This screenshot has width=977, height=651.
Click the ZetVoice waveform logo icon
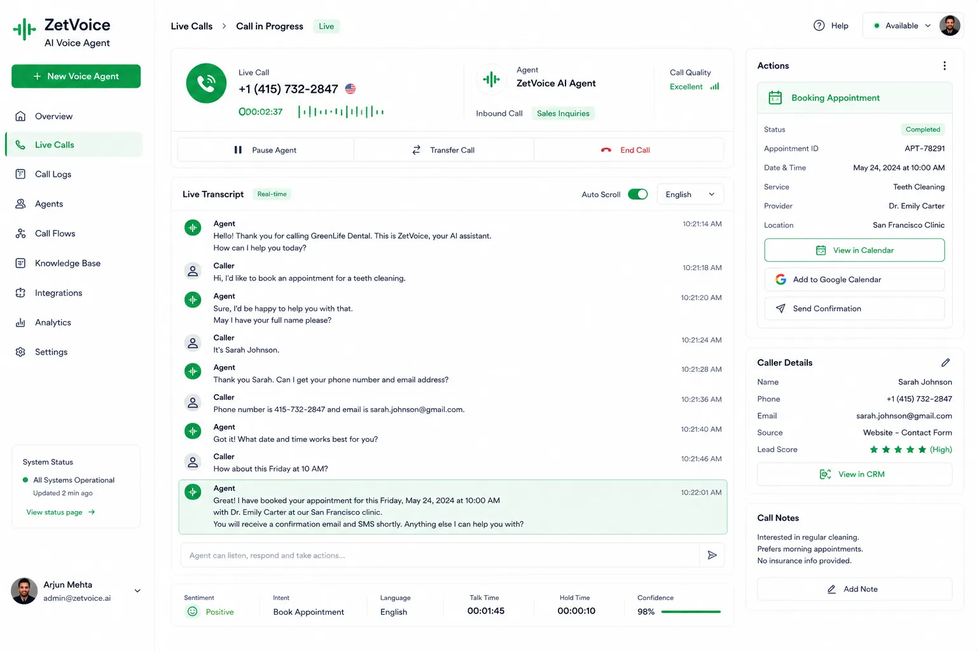coord(25,29)
